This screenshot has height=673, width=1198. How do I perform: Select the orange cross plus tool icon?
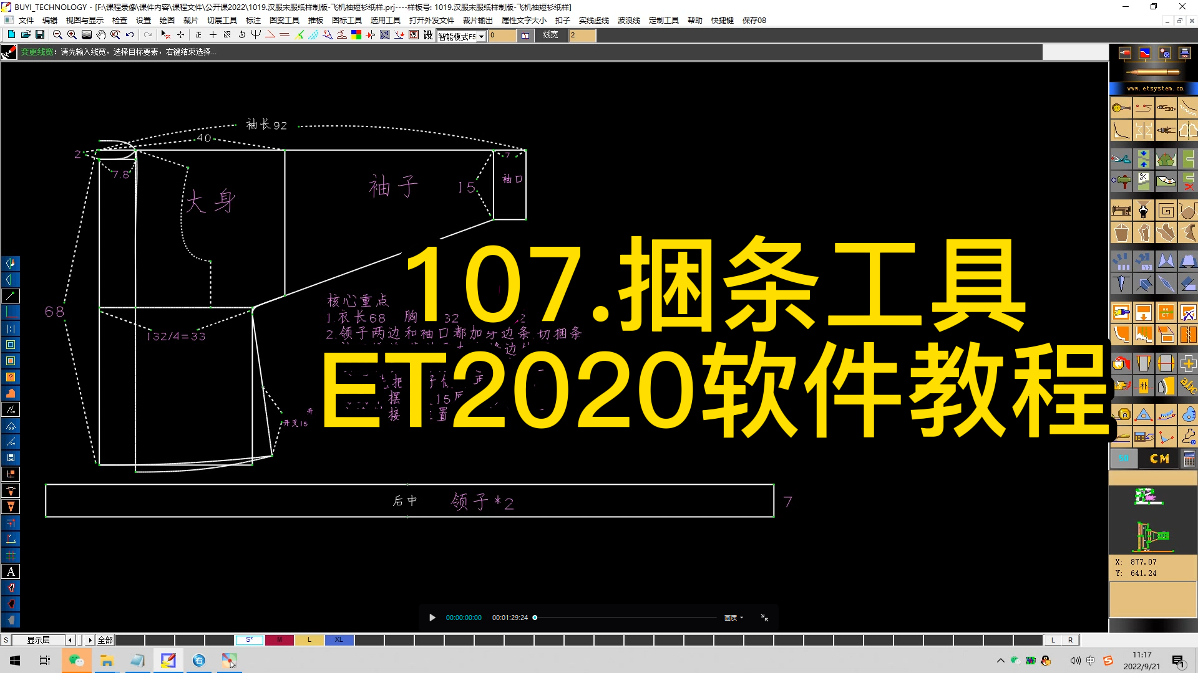tap(1188, 363)
